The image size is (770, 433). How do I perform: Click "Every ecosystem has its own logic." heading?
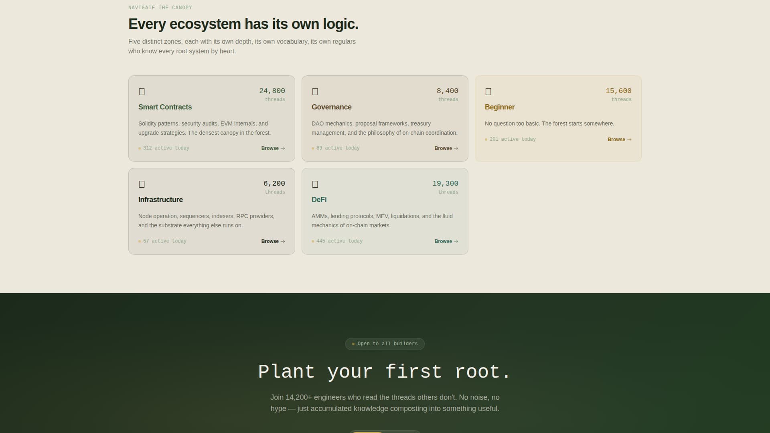coord(243,24)
